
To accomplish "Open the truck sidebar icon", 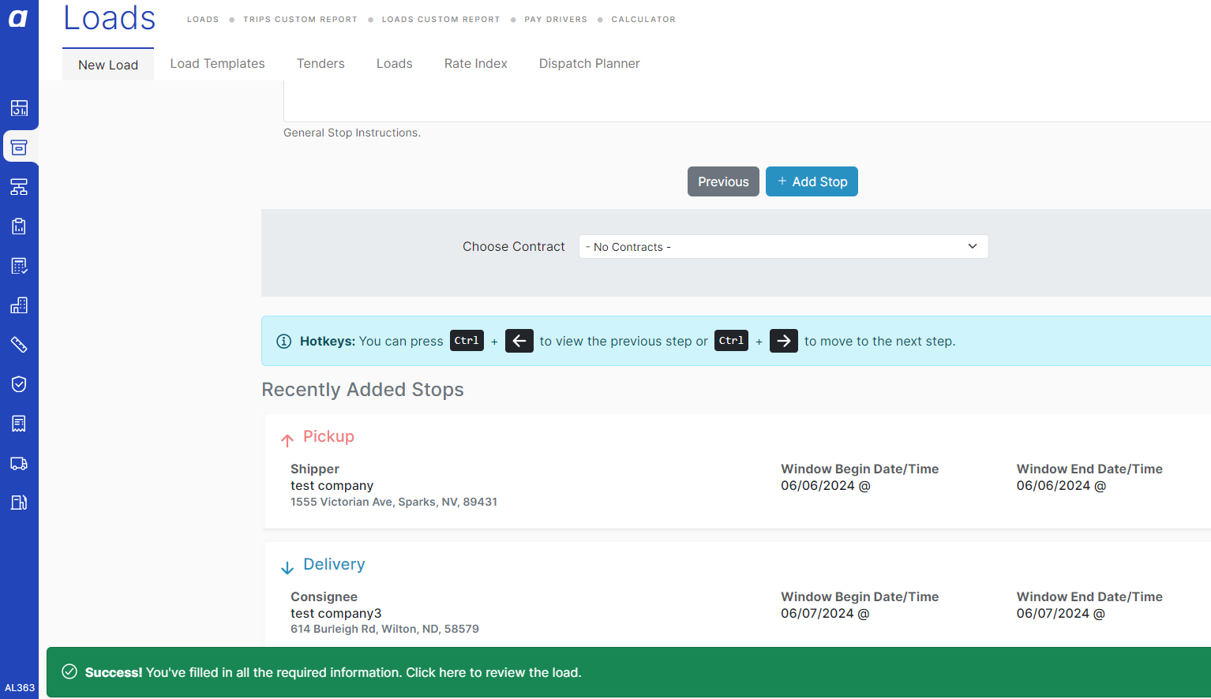I will pos(19,463).
